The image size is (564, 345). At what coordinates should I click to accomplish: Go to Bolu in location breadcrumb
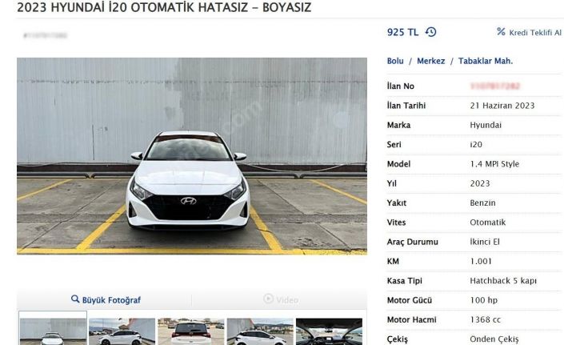395,61
